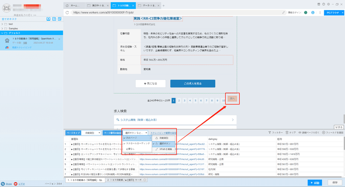This screenshot has width=345, height=187.
Task: Click the 起動 start button
Action: (x=315, y=183)
